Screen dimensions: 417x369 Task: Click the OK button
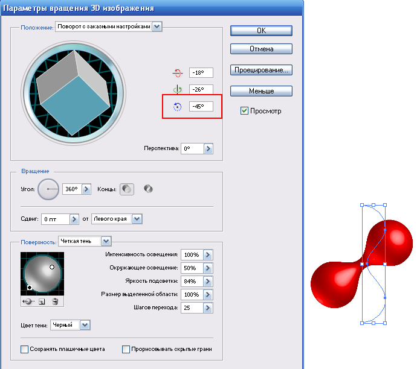[x=261, y=31]
